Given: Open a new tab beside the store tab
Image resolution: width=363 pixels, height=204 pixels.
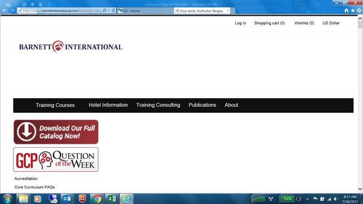Looking at the screenshot, I should click(233, 11).
